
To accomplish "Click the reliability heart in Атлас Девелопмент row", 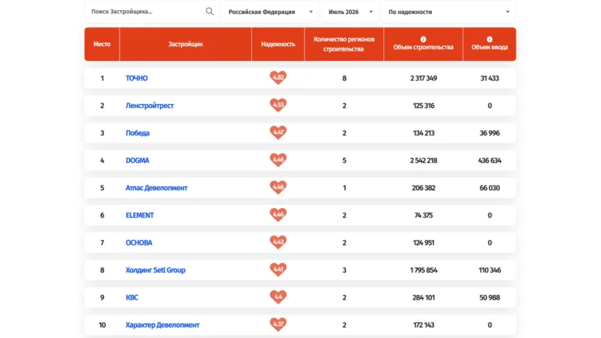I will (x=278, y=188).
